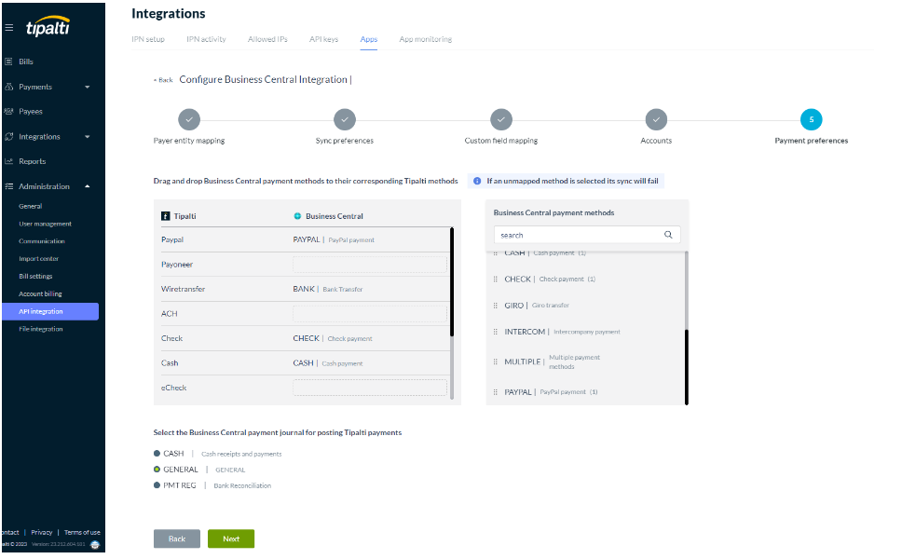
Task: Click the Back link beside Configure heading
Action: tap(163, 80)
